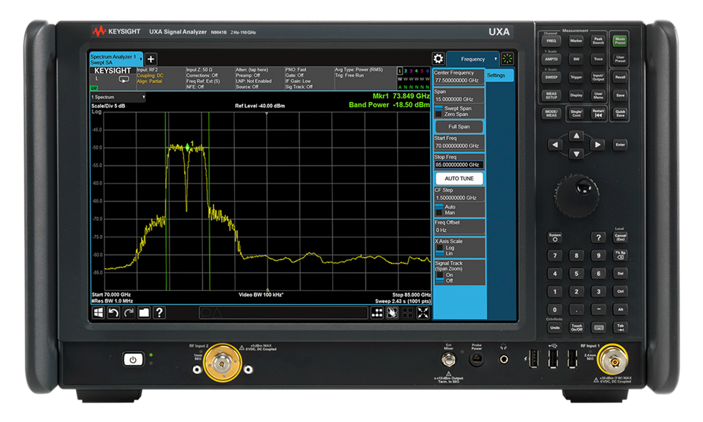
Task: Click the Cancel (Esc) hardware key
Action: [x=620, y=237]
